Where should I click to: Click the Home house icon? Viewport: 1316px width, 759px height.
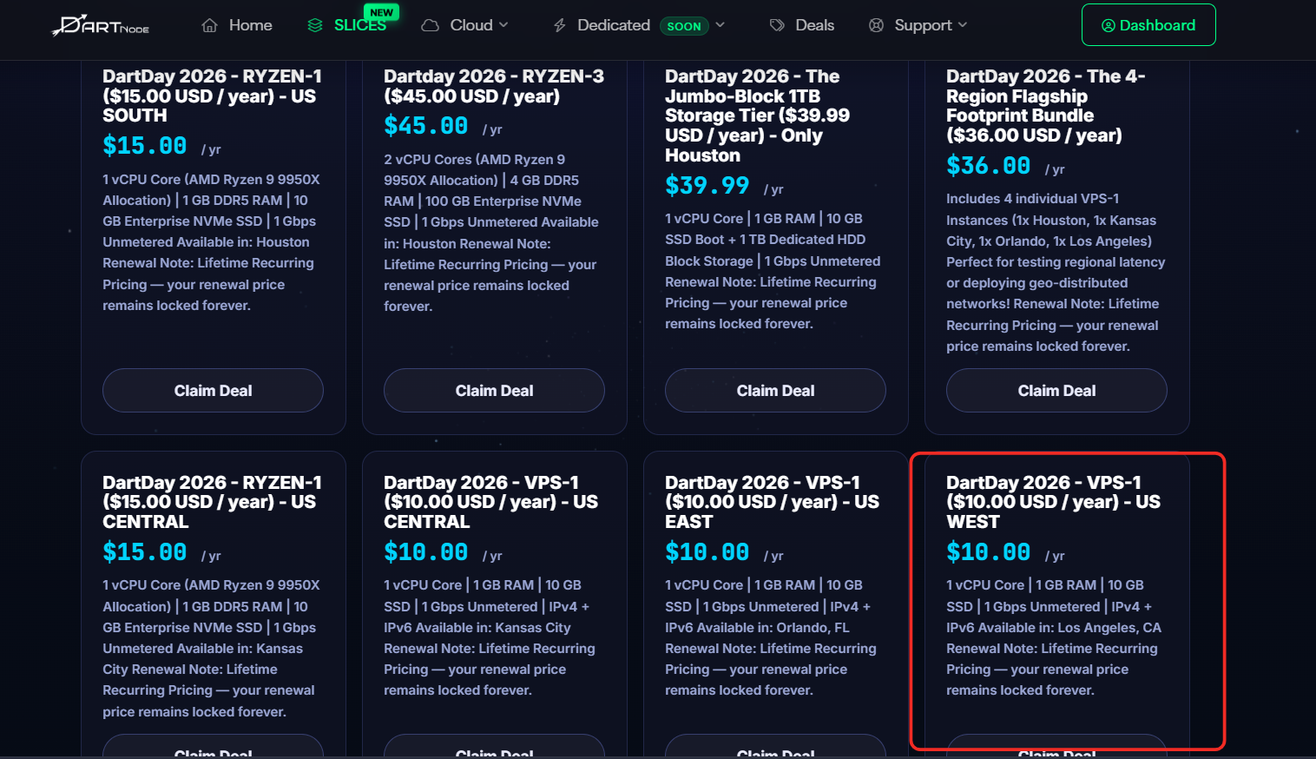(x=209, y=25)
